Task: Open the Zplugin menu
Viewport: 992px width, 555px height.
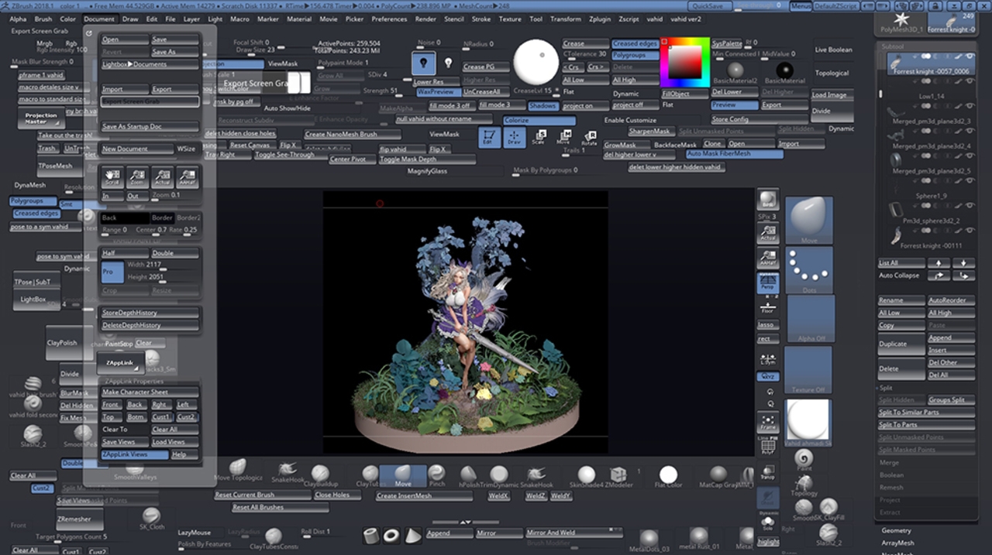Action: tap(601, 19)
